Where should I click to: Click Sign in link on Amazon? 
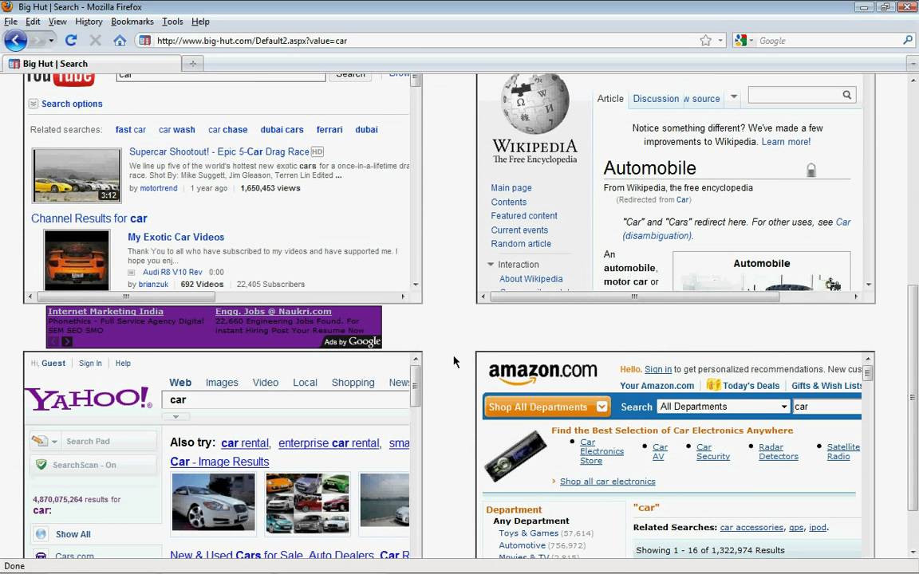pos(657,369)
